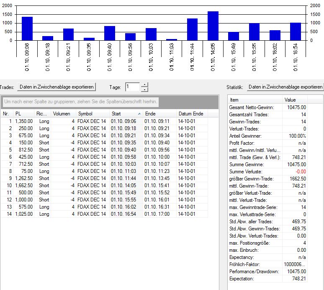The image size is (324, 290).
Task: Click the mittl. Trade (Gew. & Verl.) row
Action: coord(267,157)
